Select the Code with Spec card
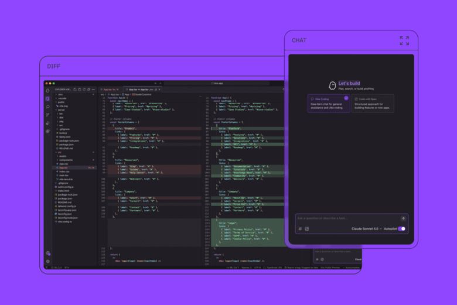The height and width of the screenshot is (305, 457). pyautogui.click(x=373, y=103)
